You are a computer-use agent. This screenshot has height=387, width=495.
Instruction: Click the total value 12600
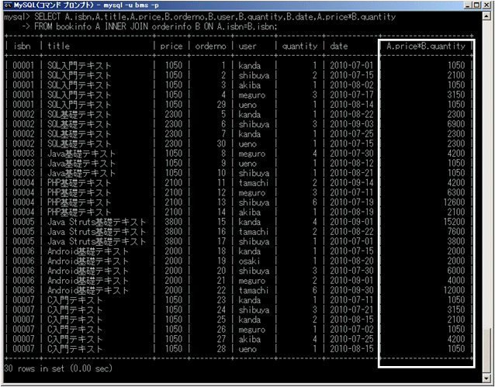coord(454,202)
